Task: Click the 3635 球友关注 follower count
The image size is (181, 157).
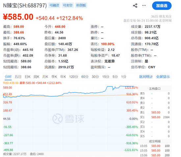Action: point(161,16)
